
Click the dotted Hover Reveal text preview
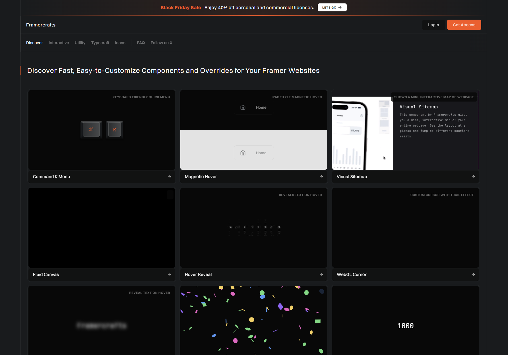[x=254, y=228]
